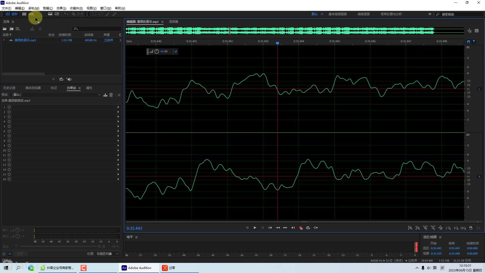Switch to 历史记录 tab
This screenshot has height=273, width=485.
pyautogui.click(x=9, y=88)
